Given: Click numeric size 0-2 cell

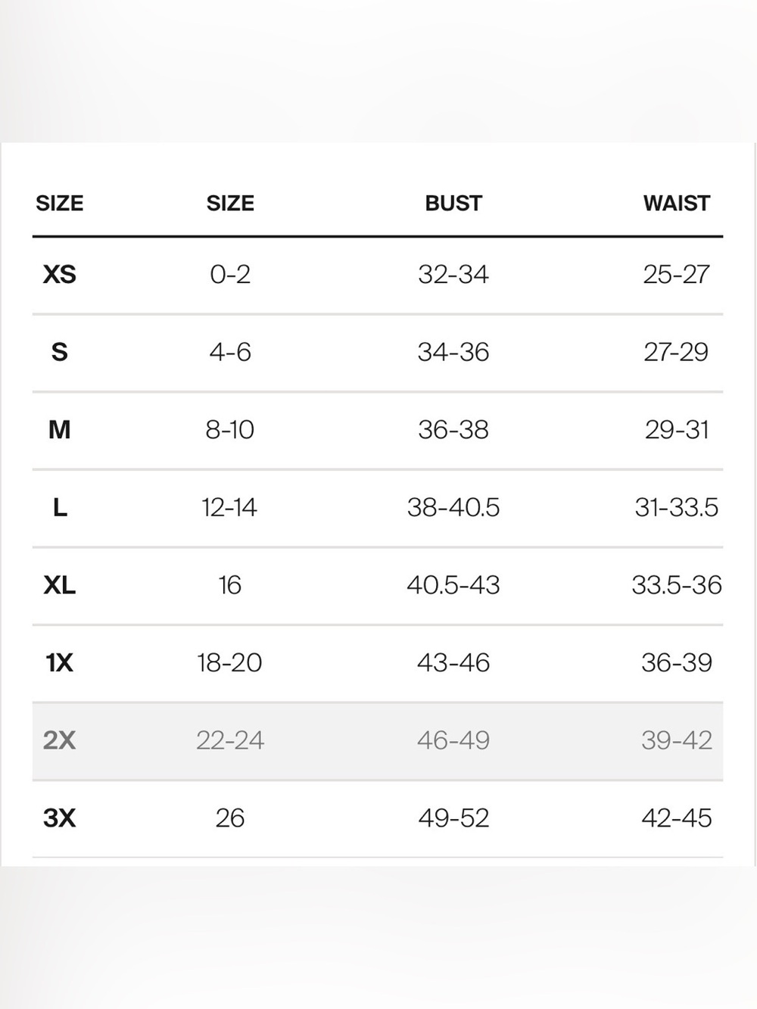Looking at the screenshot, I should pos(230,274).
